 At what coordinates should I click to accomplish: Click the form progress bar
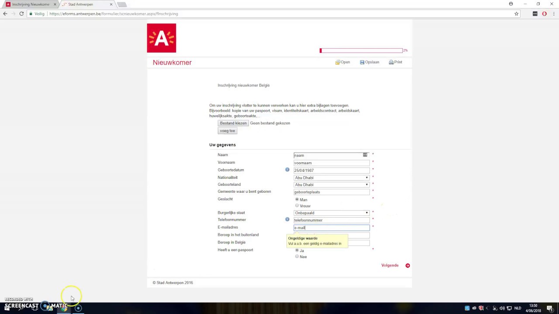pyautogui.click(x=361, y=51)
